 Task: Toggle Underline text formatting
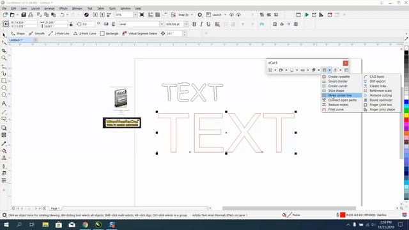pos(208,24)
